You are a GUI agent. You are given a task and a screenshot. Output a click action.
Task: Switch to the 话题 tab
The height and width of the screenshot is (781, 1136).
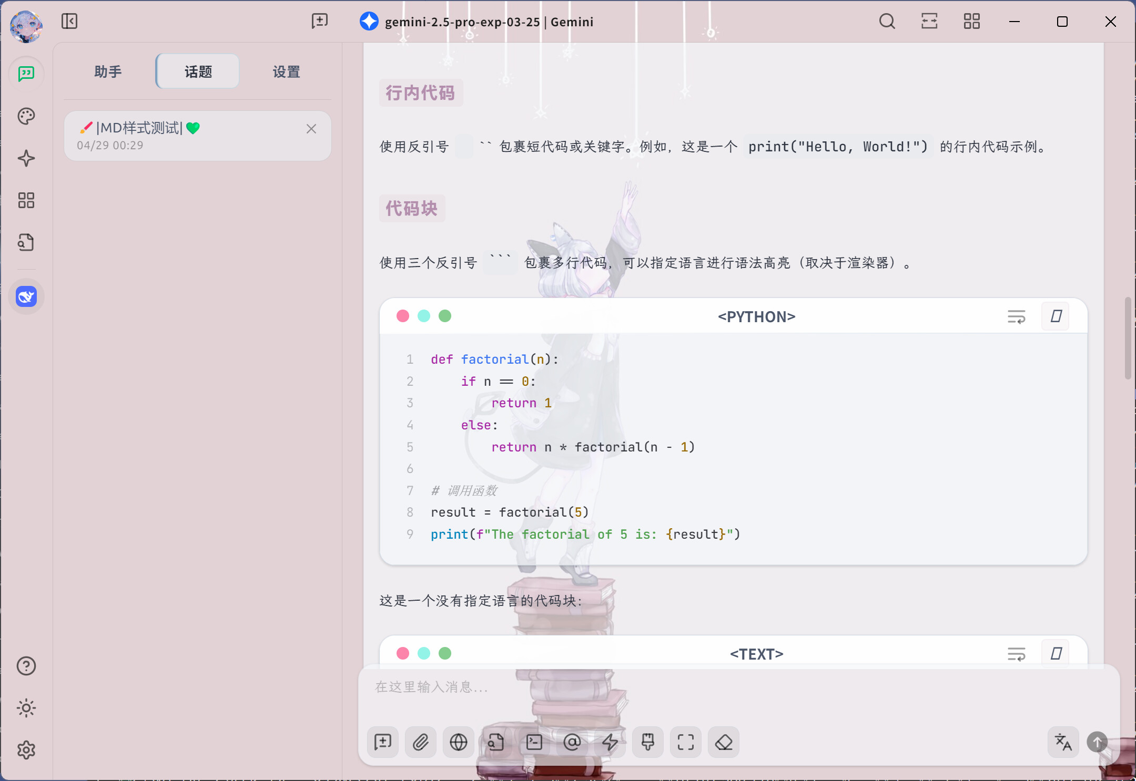198,71
